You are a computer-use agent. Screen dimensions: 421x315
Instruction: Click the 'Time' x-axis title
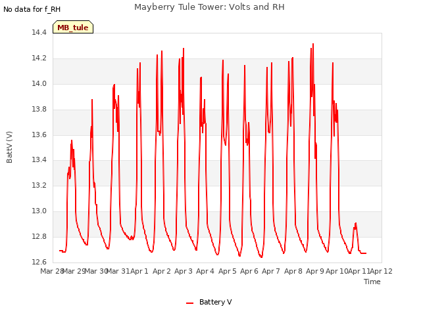point(372,282)
